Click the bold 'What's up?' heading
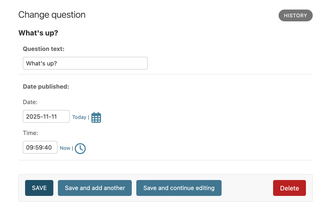The image size is (331, 220). point(38,33)
